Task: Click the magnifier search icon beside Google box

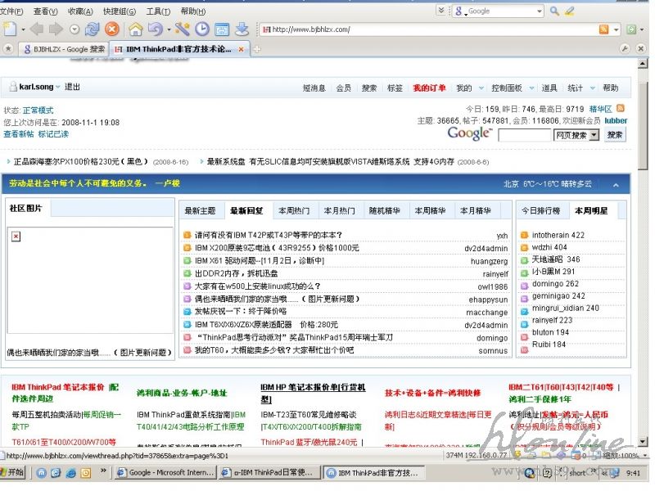Action: (x=554, y=11)
